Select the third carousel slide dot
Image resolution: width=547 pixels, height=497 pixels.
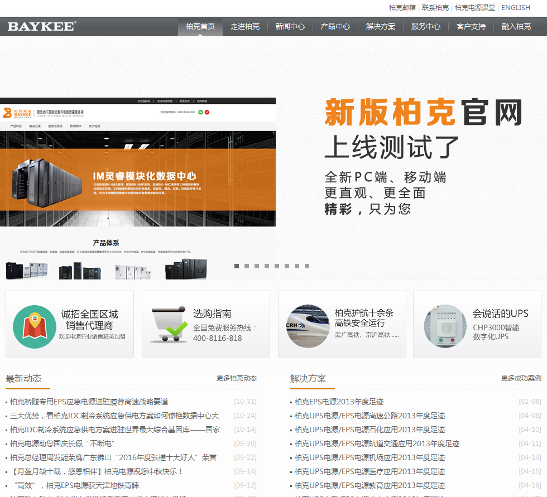[257, 266]
